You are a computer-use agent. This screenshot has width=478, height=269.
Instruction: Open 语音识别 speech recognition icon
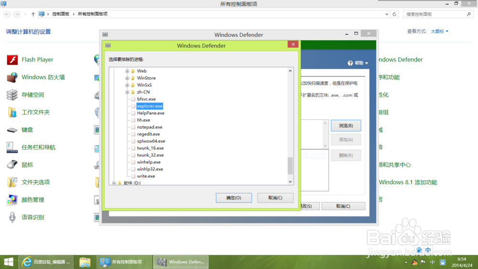[x=12, y=217]
